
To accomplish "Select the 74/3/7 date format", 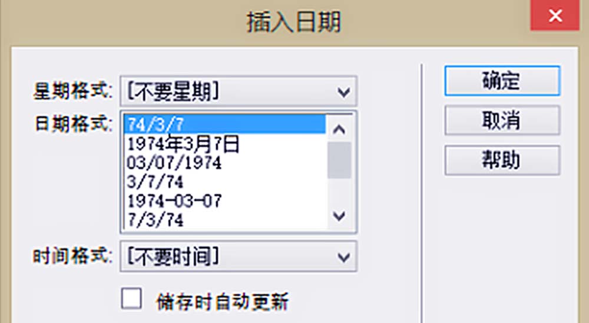I will point(224,124).
